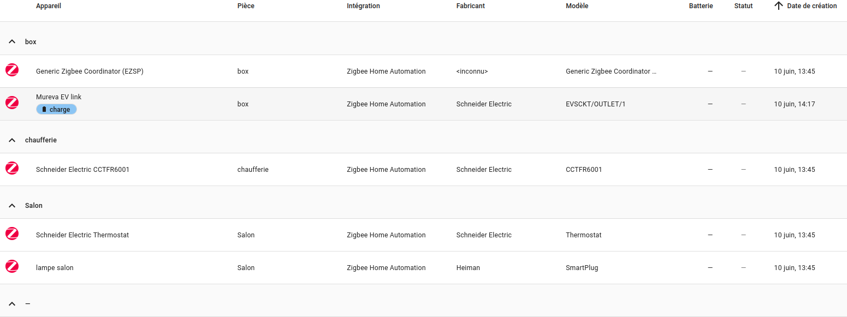Click Salon room cell of Thermostat row

[246, 235]
